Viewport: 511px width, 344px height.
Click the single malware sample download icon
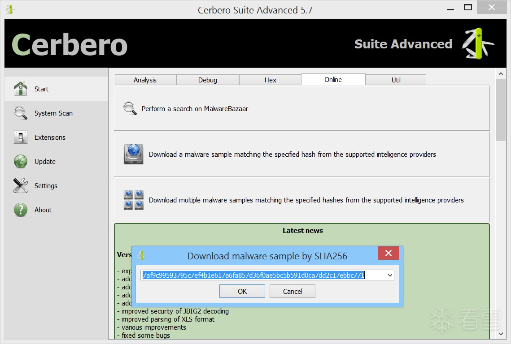[x=134, y=154]
